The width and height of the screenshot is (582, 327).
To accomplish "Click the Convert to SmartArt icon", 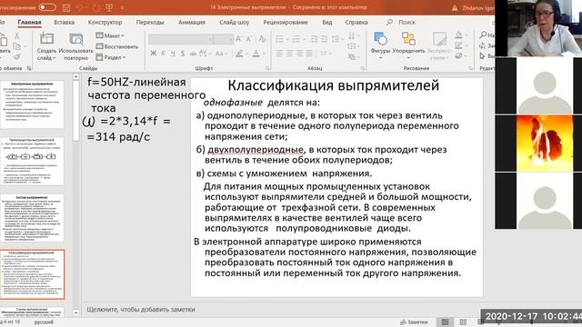I will pyautogui.click(x=352, y=57).
